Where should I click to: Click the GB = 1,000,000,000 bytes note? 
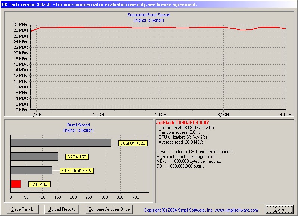click(180, 166)
